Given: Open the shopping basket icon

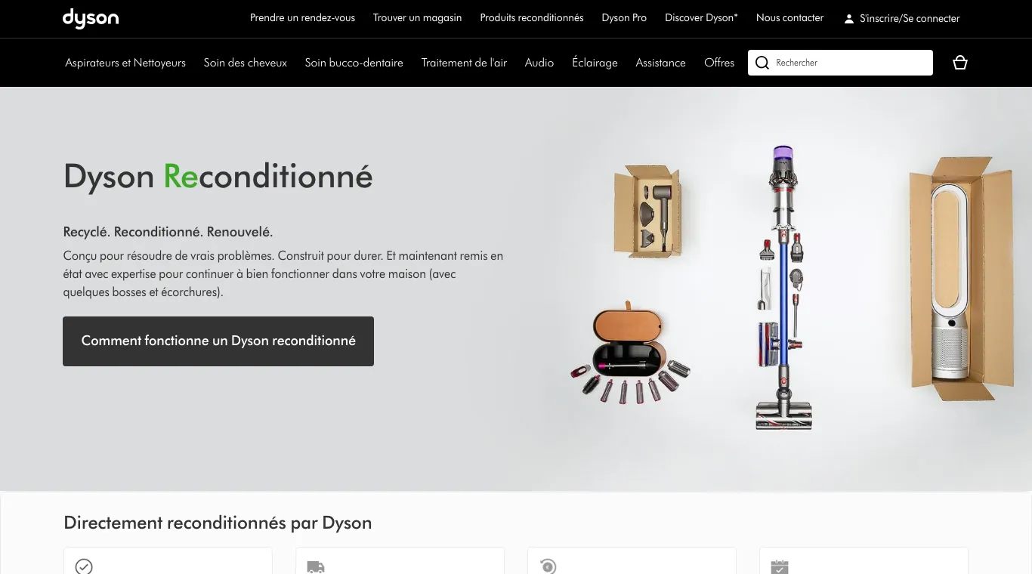Looking at the screenshot, I should [x=960, y=63].
